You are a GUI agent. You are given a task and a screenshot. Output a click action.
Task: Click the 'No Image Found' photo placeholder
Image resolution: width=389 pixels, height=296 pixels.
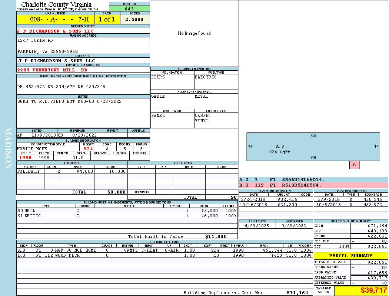click(x=194, y=33)
